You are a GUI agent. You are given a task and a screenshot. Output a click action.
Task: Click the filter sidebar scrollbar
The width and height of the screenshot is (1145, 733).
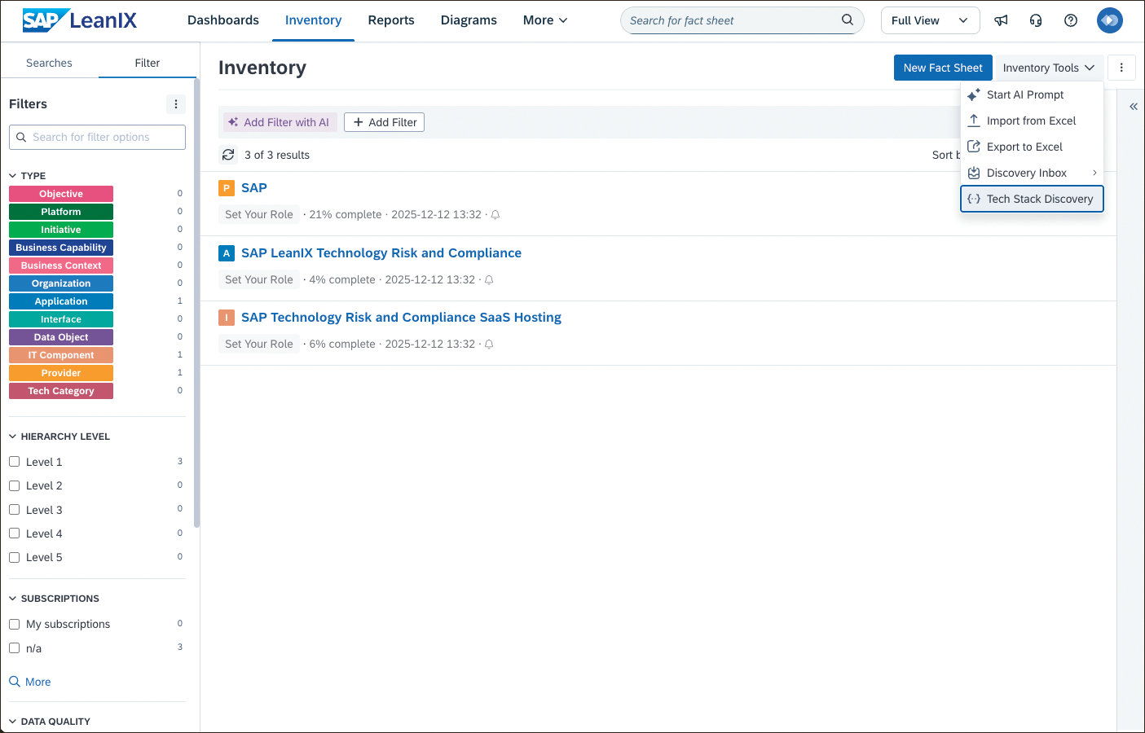click(196, 303)
